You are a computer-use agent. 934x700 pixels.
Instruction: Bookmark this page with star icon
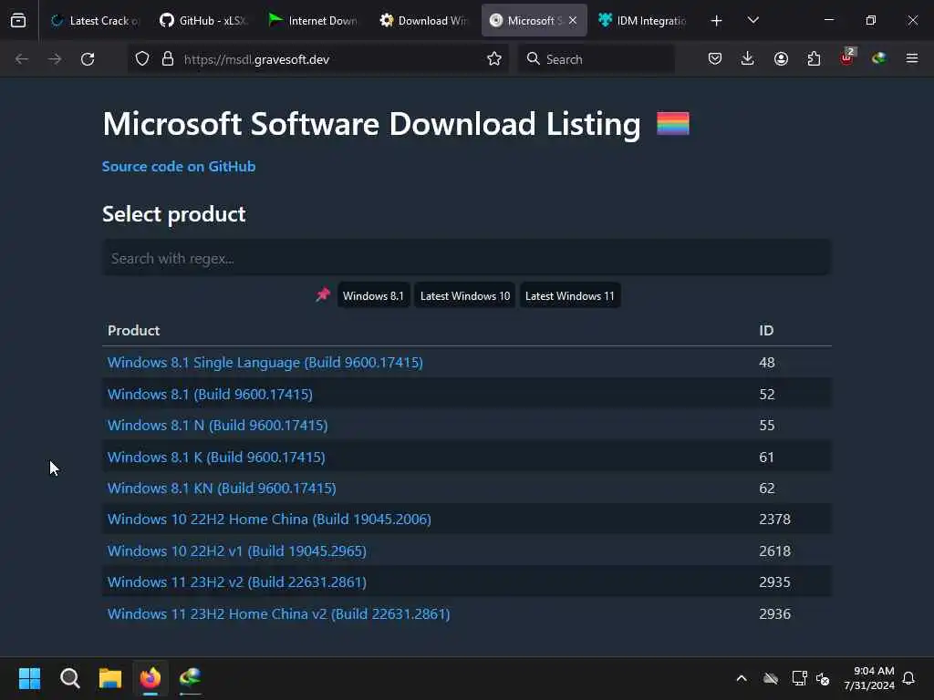[493, 59]
